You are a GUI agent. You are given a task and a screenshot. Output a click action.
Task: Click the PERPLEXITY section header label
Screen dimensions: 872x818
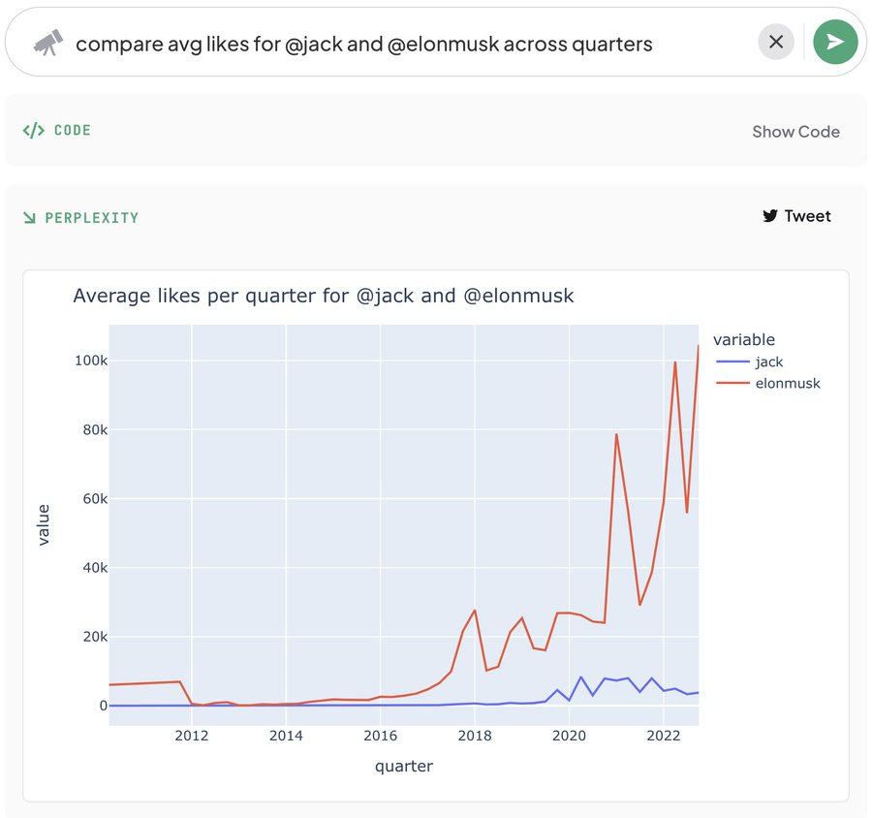coord(92,217)
